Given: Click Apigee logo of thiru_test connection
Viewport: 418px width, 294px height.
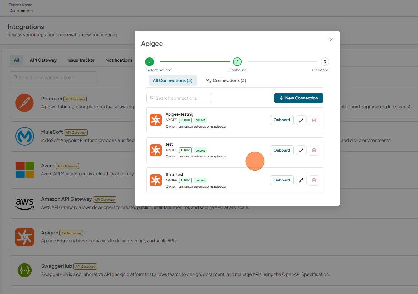Looking at the screenshot, I should [156, 180].
